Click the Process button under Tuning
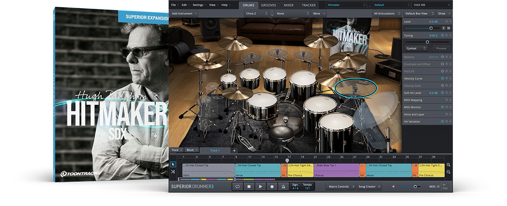Screen dimensions: 507x206 [x=442, y=49]
